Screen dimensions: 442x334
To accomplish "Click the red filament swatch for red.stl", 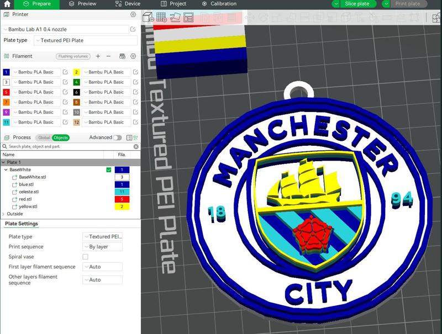I will 122,199.
